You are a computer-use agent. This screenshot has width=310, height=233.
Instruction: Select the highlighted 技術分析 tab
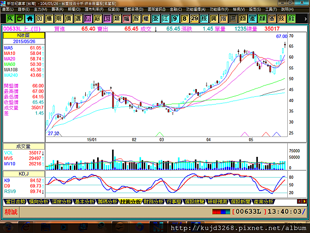click(x=131, y=202)
